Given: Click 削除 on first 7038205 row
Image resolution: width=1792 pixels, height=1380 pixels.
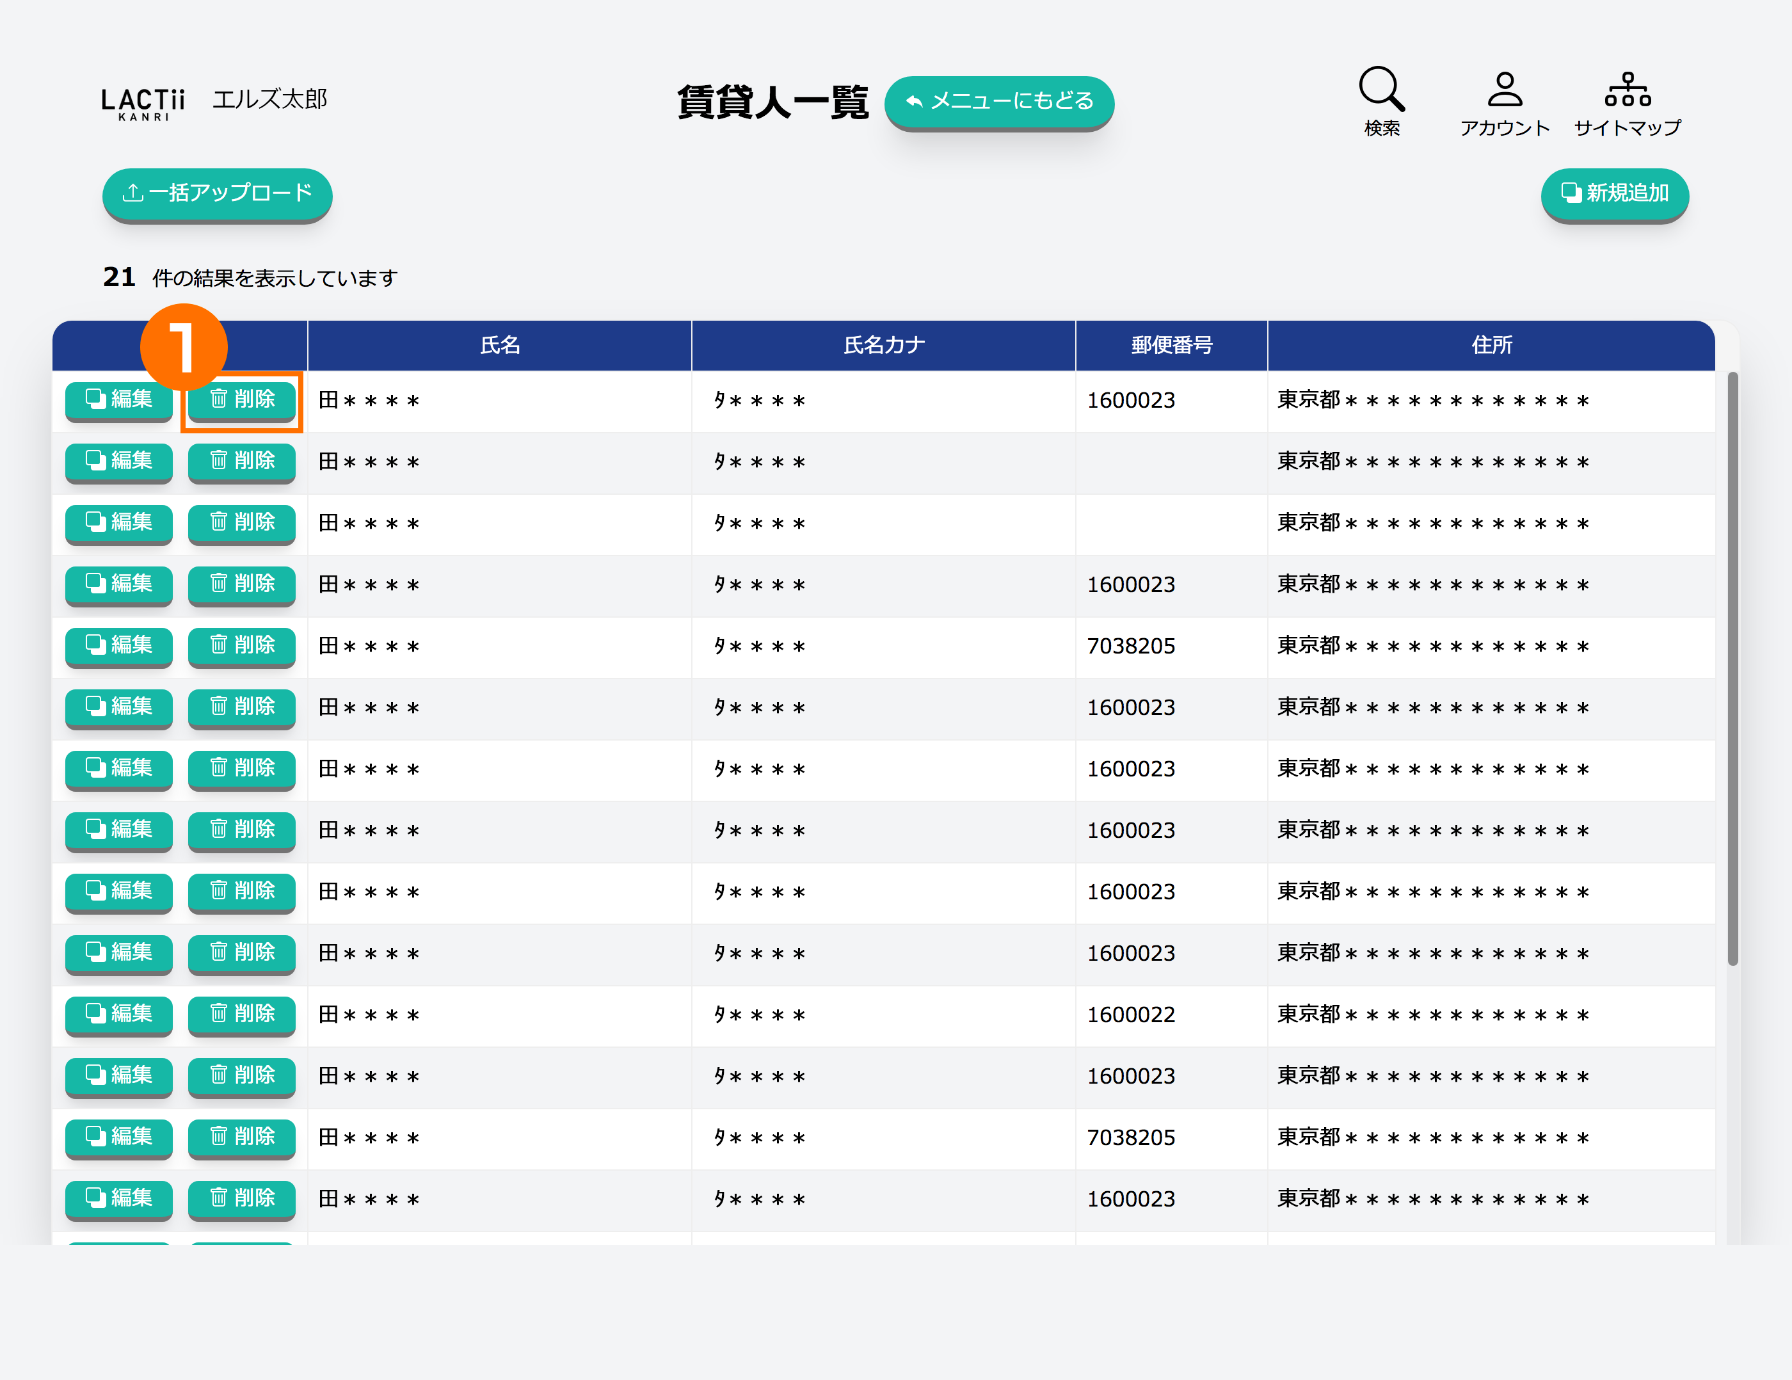Looking at the screenshot, I should click(241, 645).
